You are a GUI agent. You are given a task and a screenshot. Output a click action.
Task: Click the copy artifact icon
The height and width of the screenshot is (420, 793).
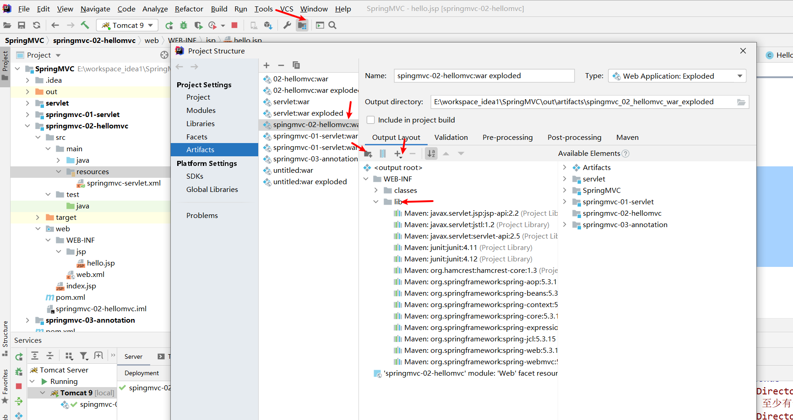[x=296, y=65]
